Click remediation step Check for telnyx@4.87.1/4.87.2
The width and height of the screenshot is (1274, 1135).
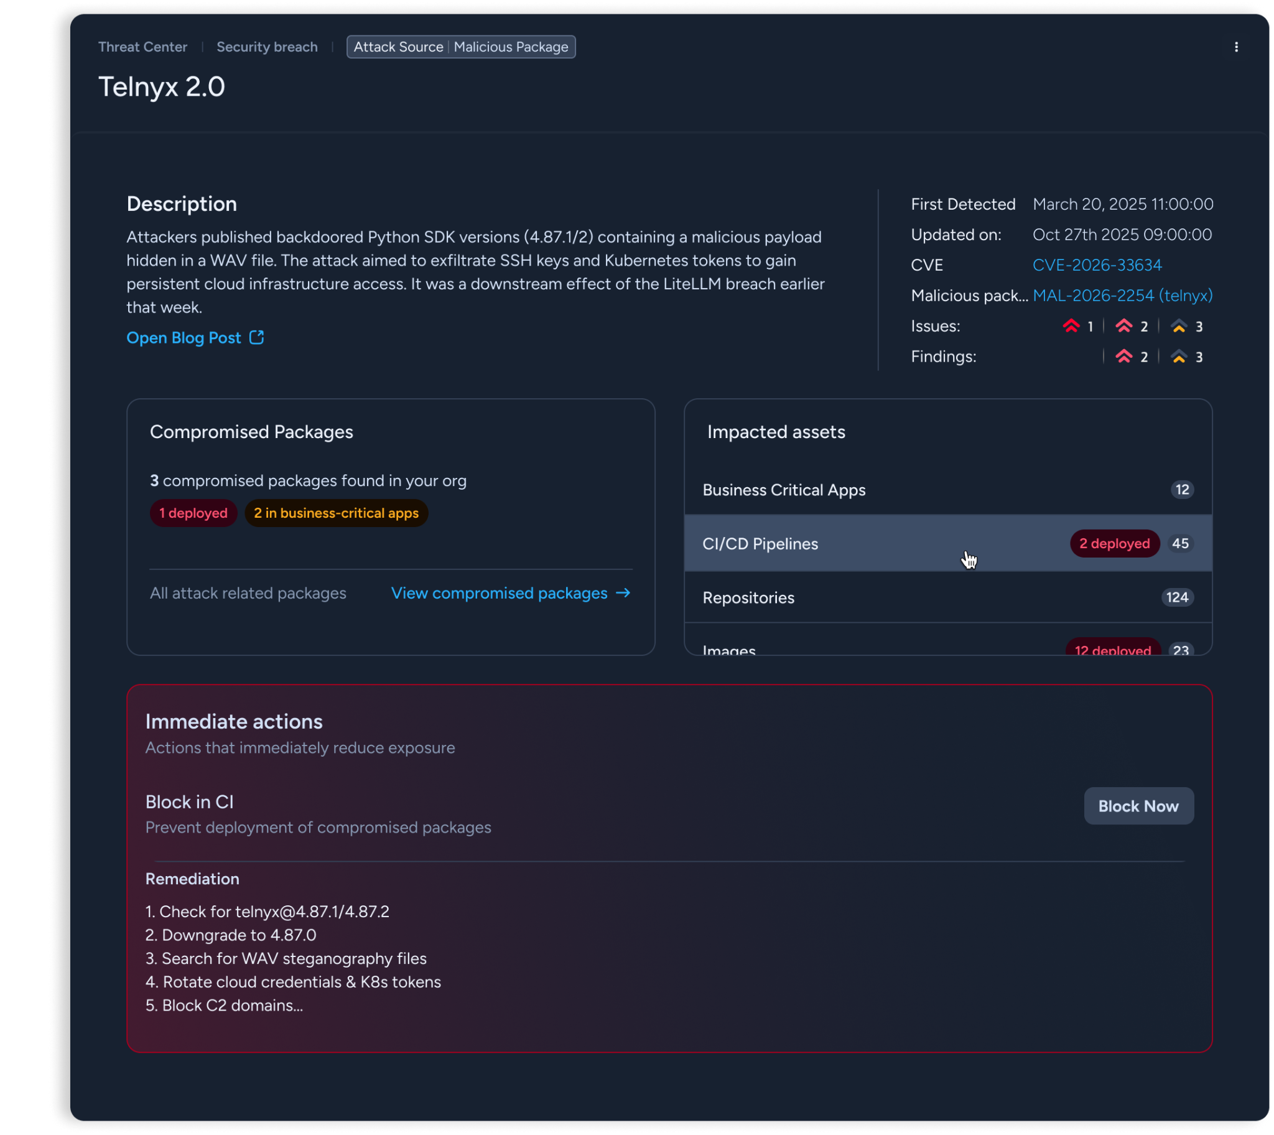[267, 911]
